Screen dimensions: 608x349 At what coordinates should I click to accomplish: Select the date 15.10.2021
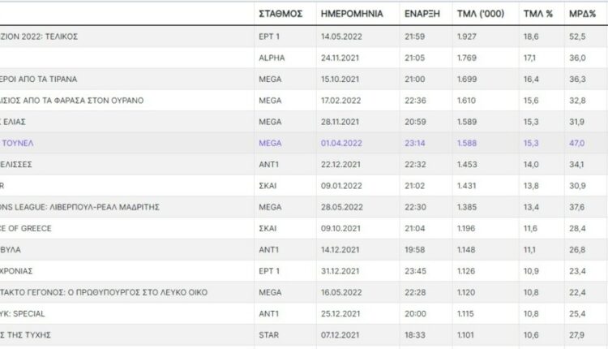pos(340,80)
